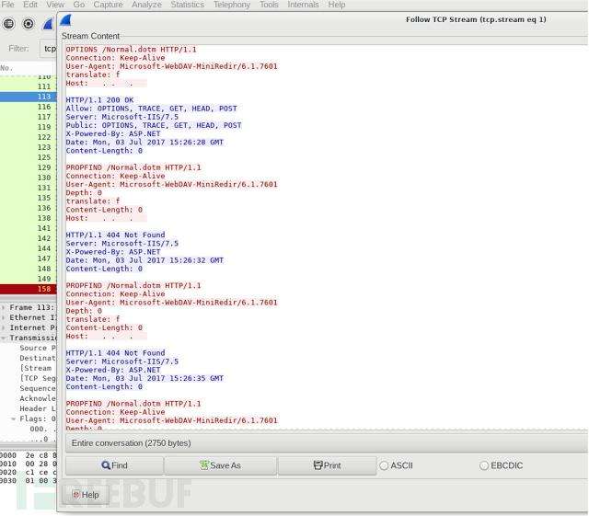Select packet number 147 in packet list

click(x=29, y=258)
